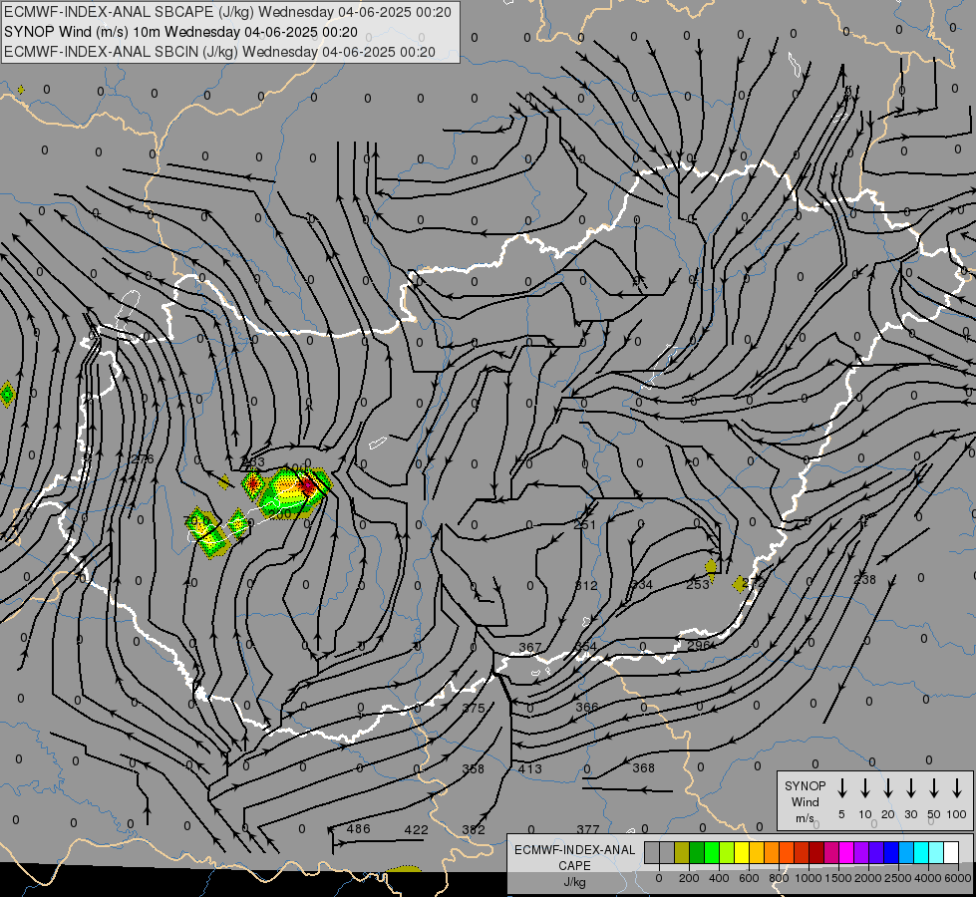This screenshot has height=897, width=976.
Task: Select the olive CAPE legend swatch
Action: pos(682,852)
